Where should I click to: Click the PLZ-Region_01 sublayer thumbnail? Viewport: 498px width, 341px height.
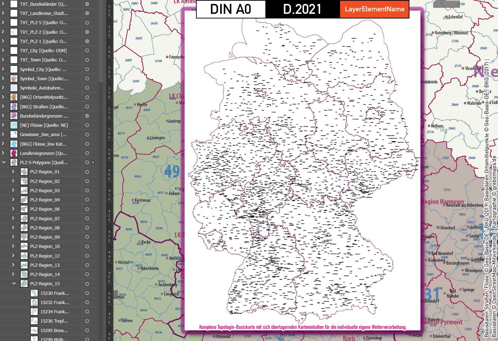tap(23, 172)
